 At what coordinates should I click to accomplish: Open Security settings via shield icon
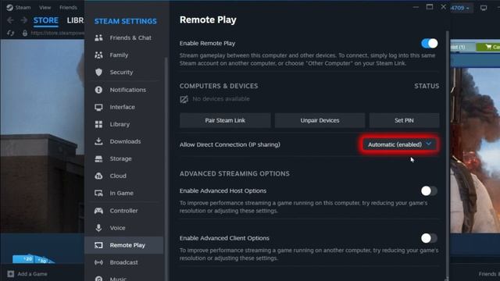click(98, 73)
